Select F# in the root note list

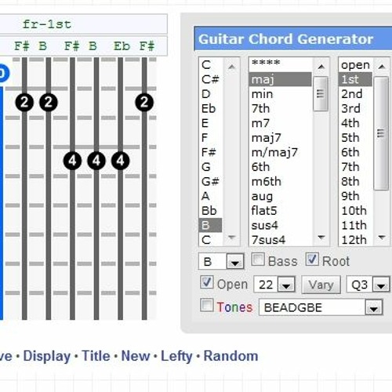pos(210,152)
